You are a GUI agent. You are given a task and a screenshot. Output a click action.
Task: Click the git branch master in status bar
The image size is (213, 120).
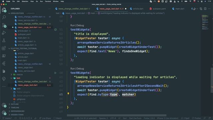(7, 118)
